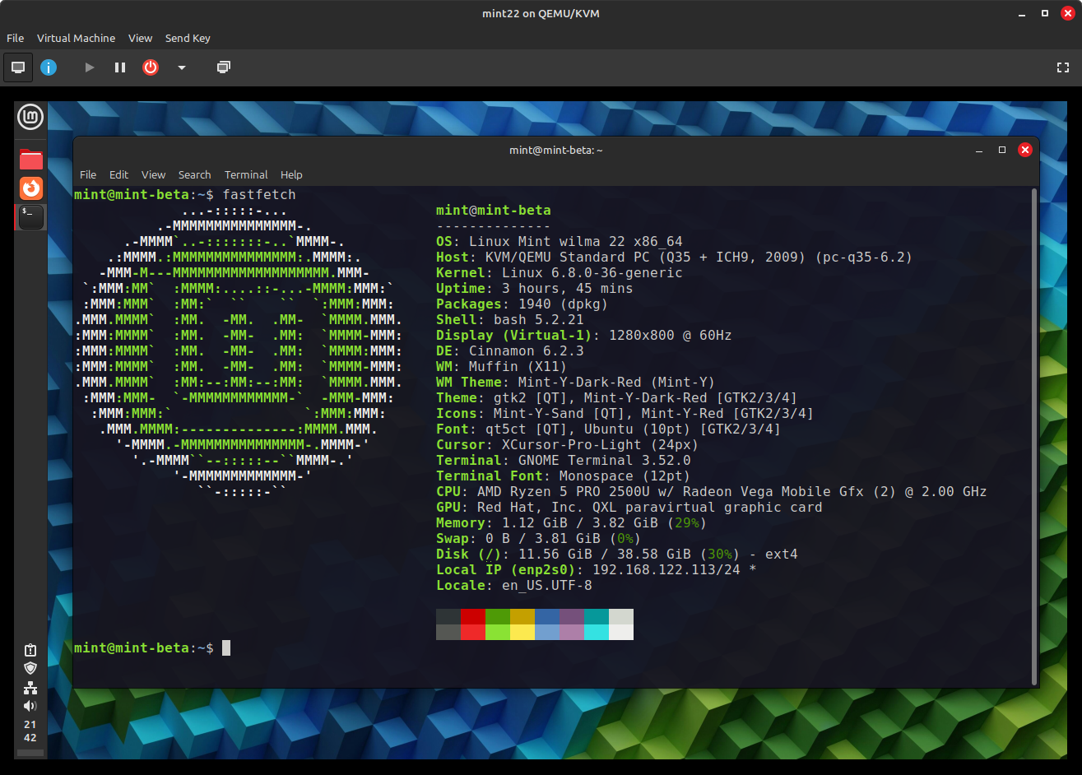Open the terminal's Terminal menu
Image resolution: width=1082 pixels, height=775 pixels.
click(246, 174)
